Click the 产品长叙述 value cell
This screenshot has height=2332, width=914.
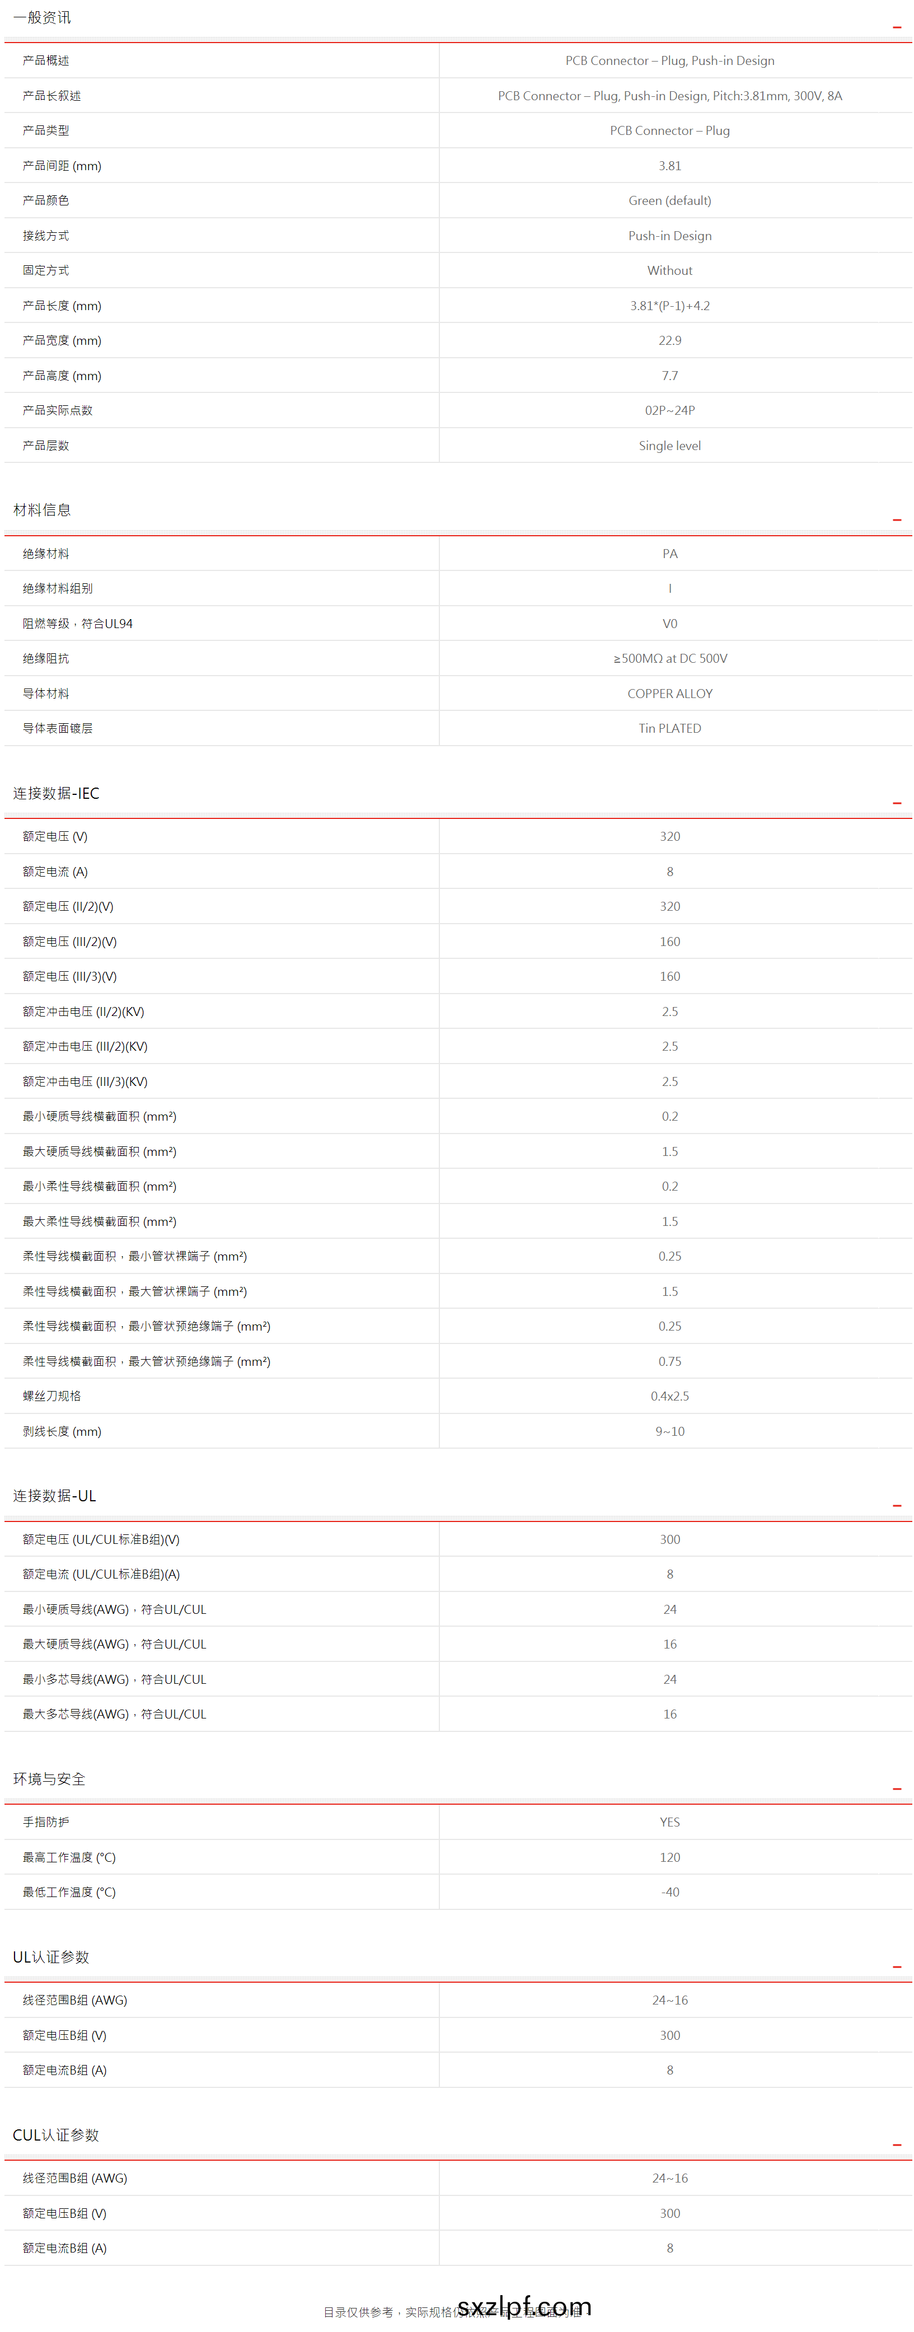(x=669, y=96)
